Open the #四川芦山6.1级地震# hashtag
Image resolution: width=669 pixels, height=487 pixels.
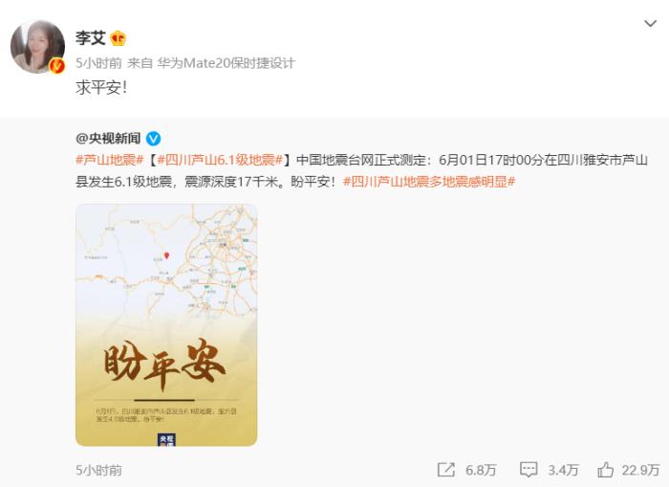click(x=220, y=160)
